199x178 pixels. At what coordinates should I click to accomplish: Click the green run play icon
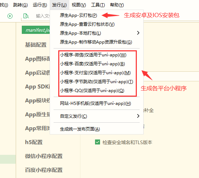click(10, 16)
